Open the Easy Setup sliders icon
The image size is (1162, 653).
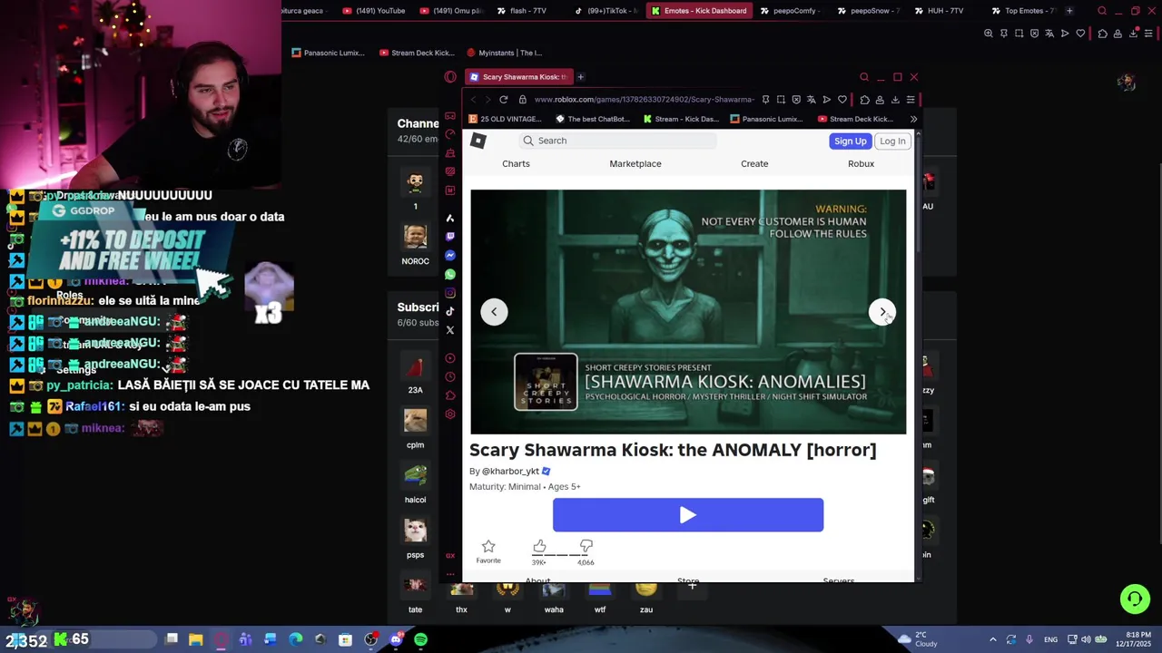pyautogui.click(x=911, y=100)
